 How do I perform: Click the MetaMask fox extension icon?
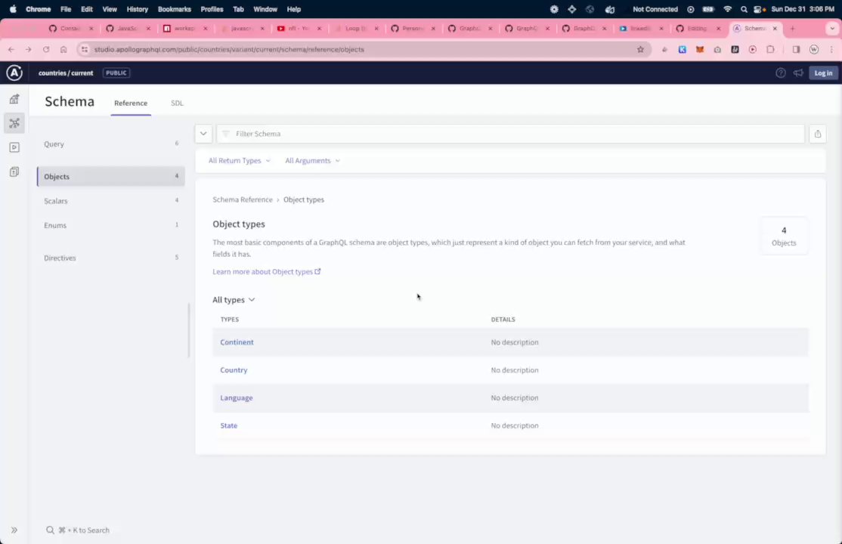click(x=700, y=49)
